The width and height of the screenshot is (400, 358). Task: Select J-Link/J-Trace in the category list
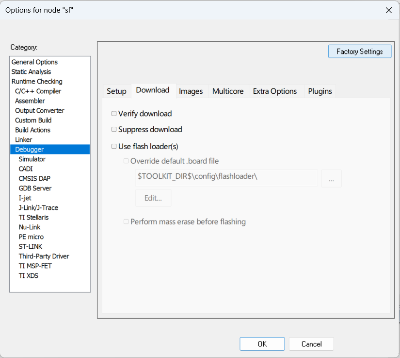(38, 208)
